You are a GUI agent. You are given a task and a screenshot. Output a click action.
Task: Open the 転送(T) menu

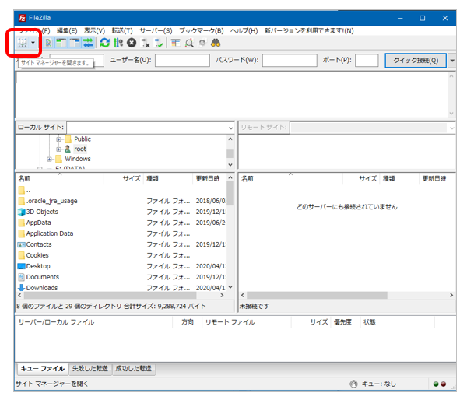click(122, 30)
